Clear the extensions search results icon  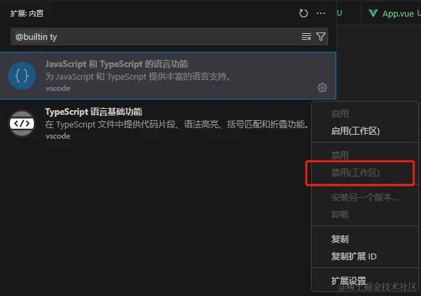pos(306,37)
